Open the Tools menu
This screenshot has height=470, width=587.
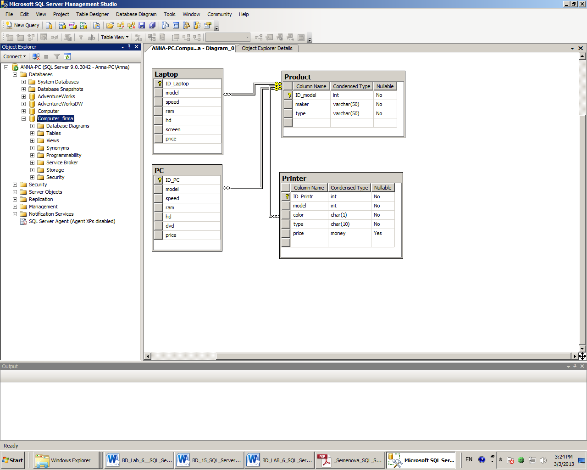pyautogui.click(x=170, y=14)
